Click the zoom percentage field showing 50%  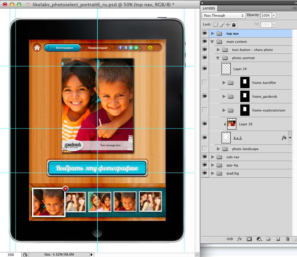11,254
